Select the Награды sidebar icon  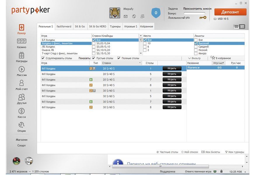click(21, 57)
